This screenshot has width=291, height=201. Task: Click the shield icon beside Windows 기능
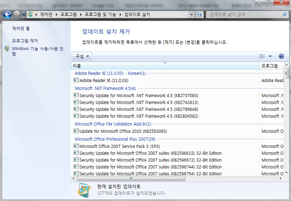tap(7, 49)
